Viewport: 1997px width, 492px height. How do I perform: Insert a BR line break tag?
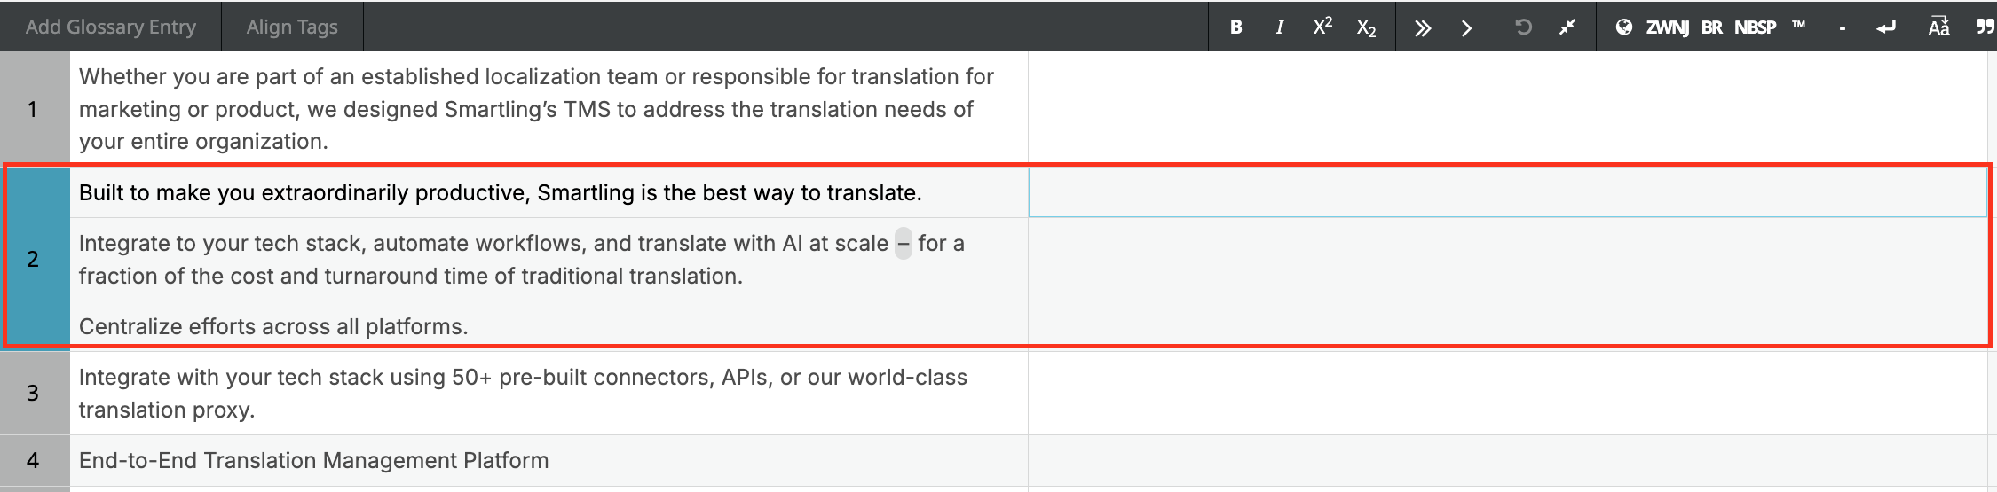point(1712,27)
